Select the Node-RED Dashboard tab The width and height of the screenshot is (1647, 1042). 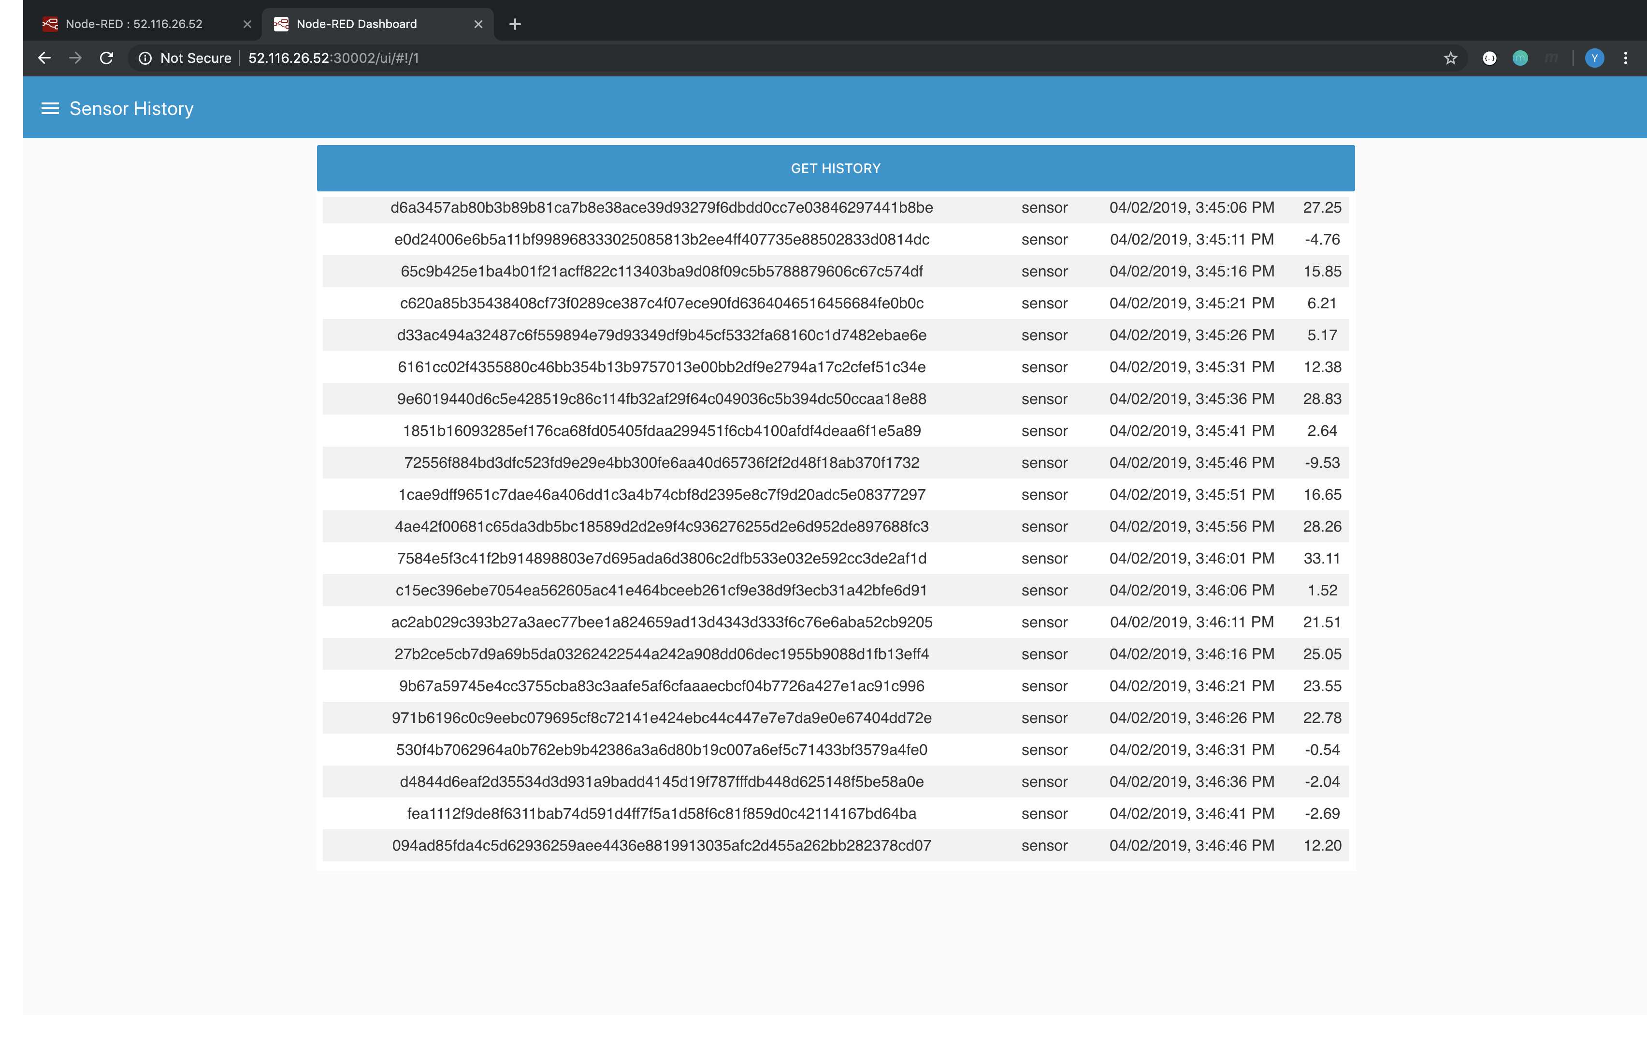click(356, 25)
